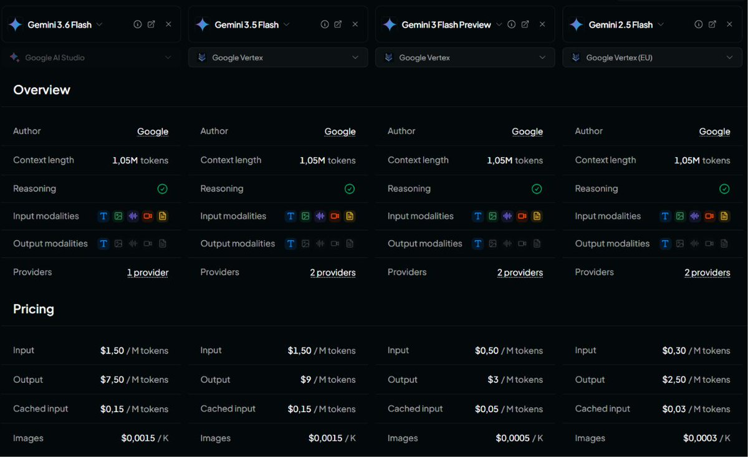Screen dimensions: 748x457
Task: Click the Overview section heading
Action: [x=42, y=90]
